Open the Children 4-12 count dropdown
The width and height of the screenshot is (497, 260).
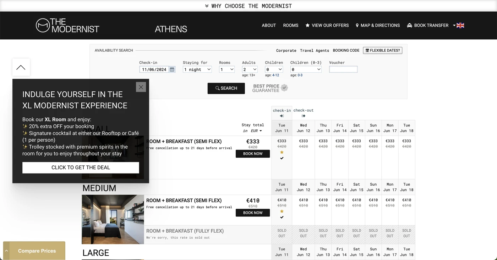pyautogui.click(x=274, y=69)
